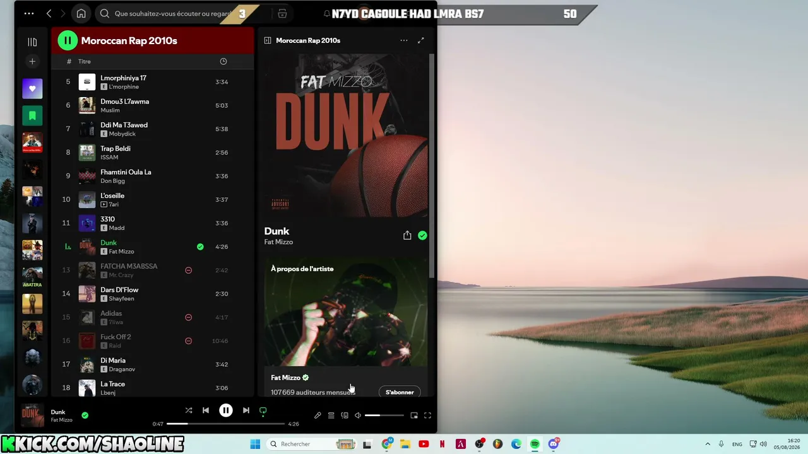The width and height of the screenshot is (808, 454).
Task: Open artist Don Bigg link
Action: (112, 181)
